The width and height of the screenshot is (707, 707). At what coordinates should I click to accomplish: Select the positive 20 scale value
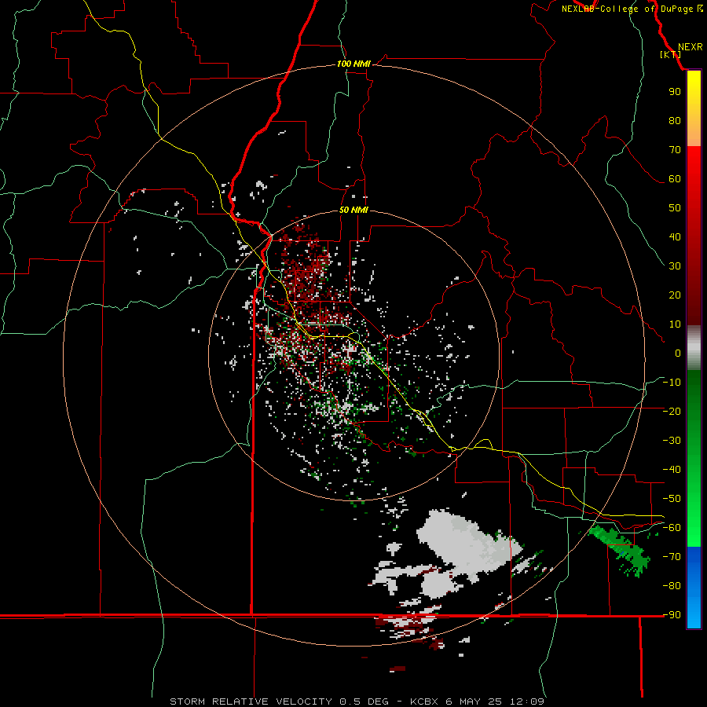[x=675, y=295]
